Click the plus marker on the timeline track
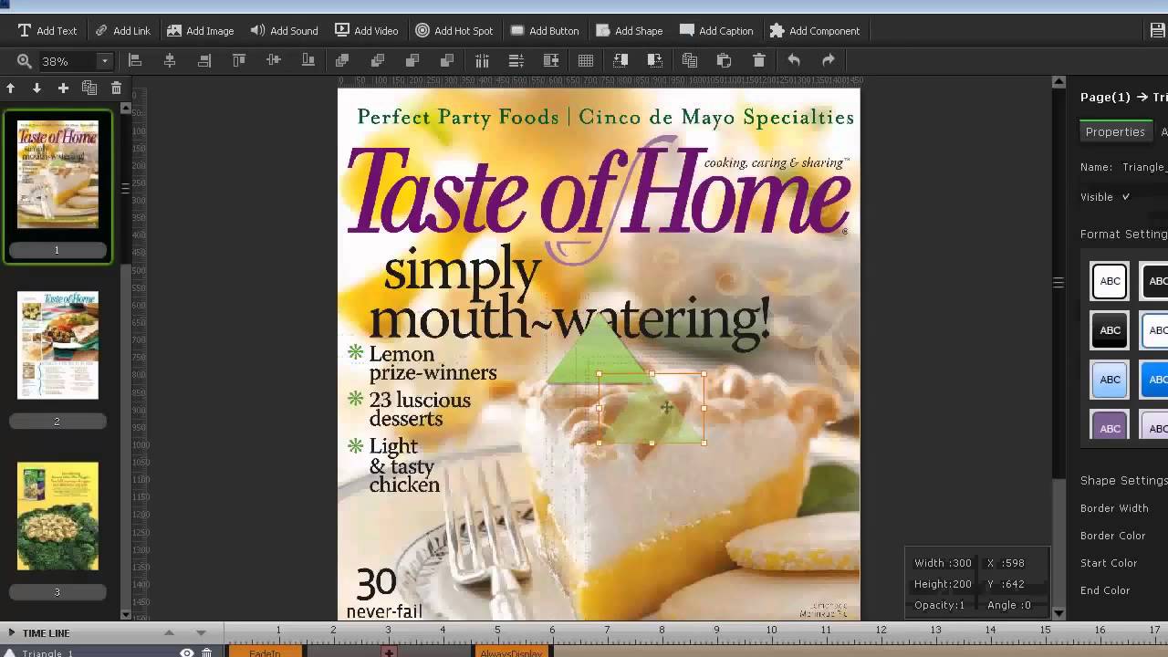 tap(389, 652)
